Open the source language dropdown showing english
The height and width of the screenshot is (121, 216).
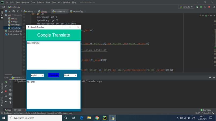(37, 75)
